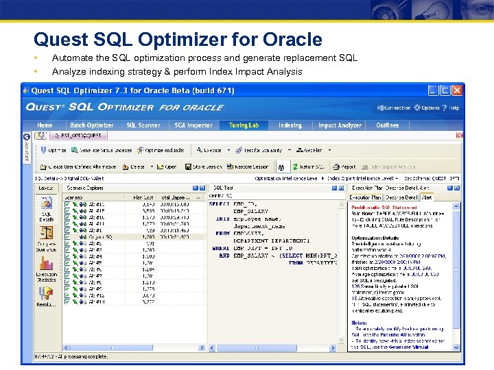
Task: Switch to Impact Analyzer tab
Action: tap(340, 125)
